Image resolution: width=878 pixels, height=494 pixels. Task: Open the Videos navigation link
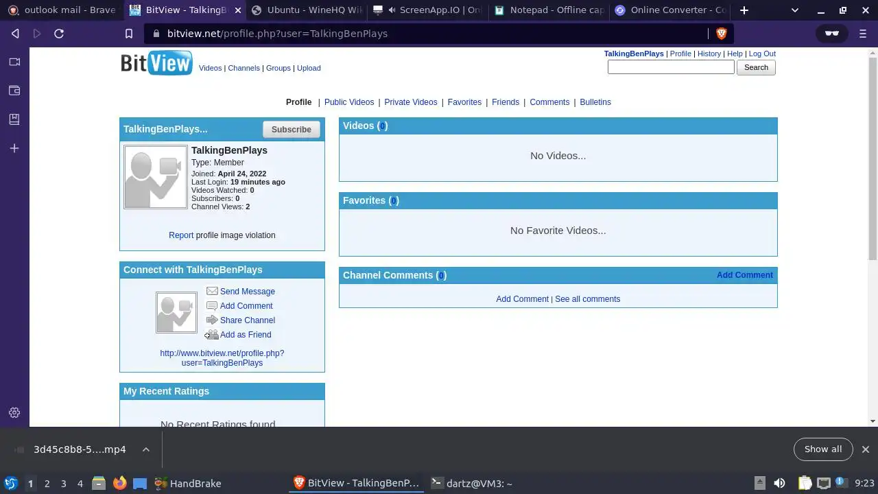(210, 68)
